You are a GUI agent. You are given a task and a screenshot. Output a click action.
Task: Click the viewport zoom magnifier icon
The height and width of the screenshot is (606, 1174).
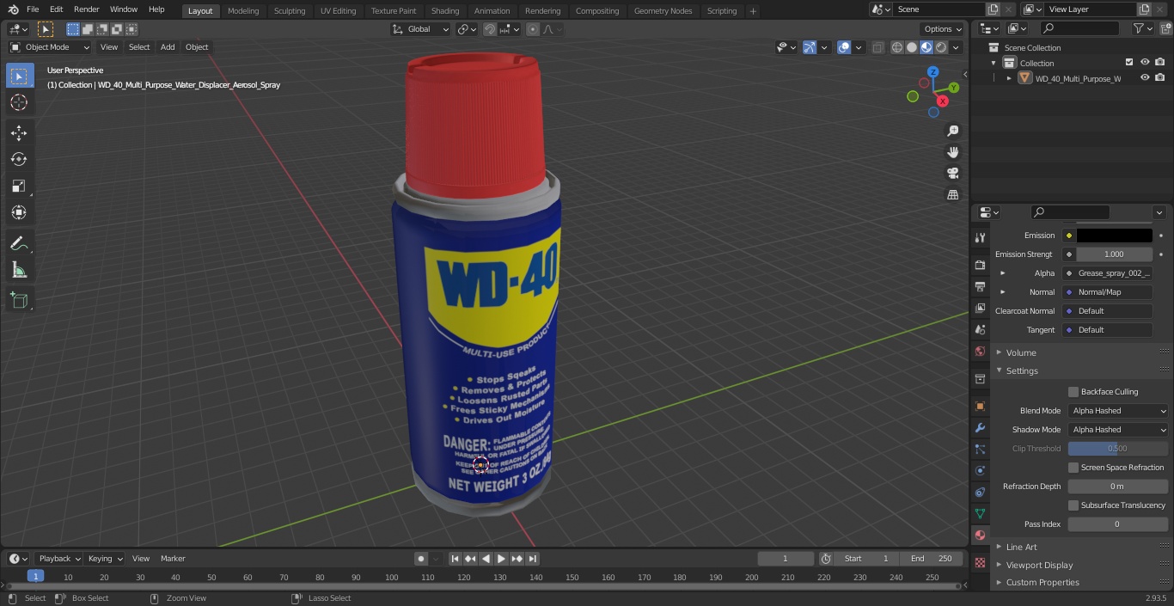(952, 131)
